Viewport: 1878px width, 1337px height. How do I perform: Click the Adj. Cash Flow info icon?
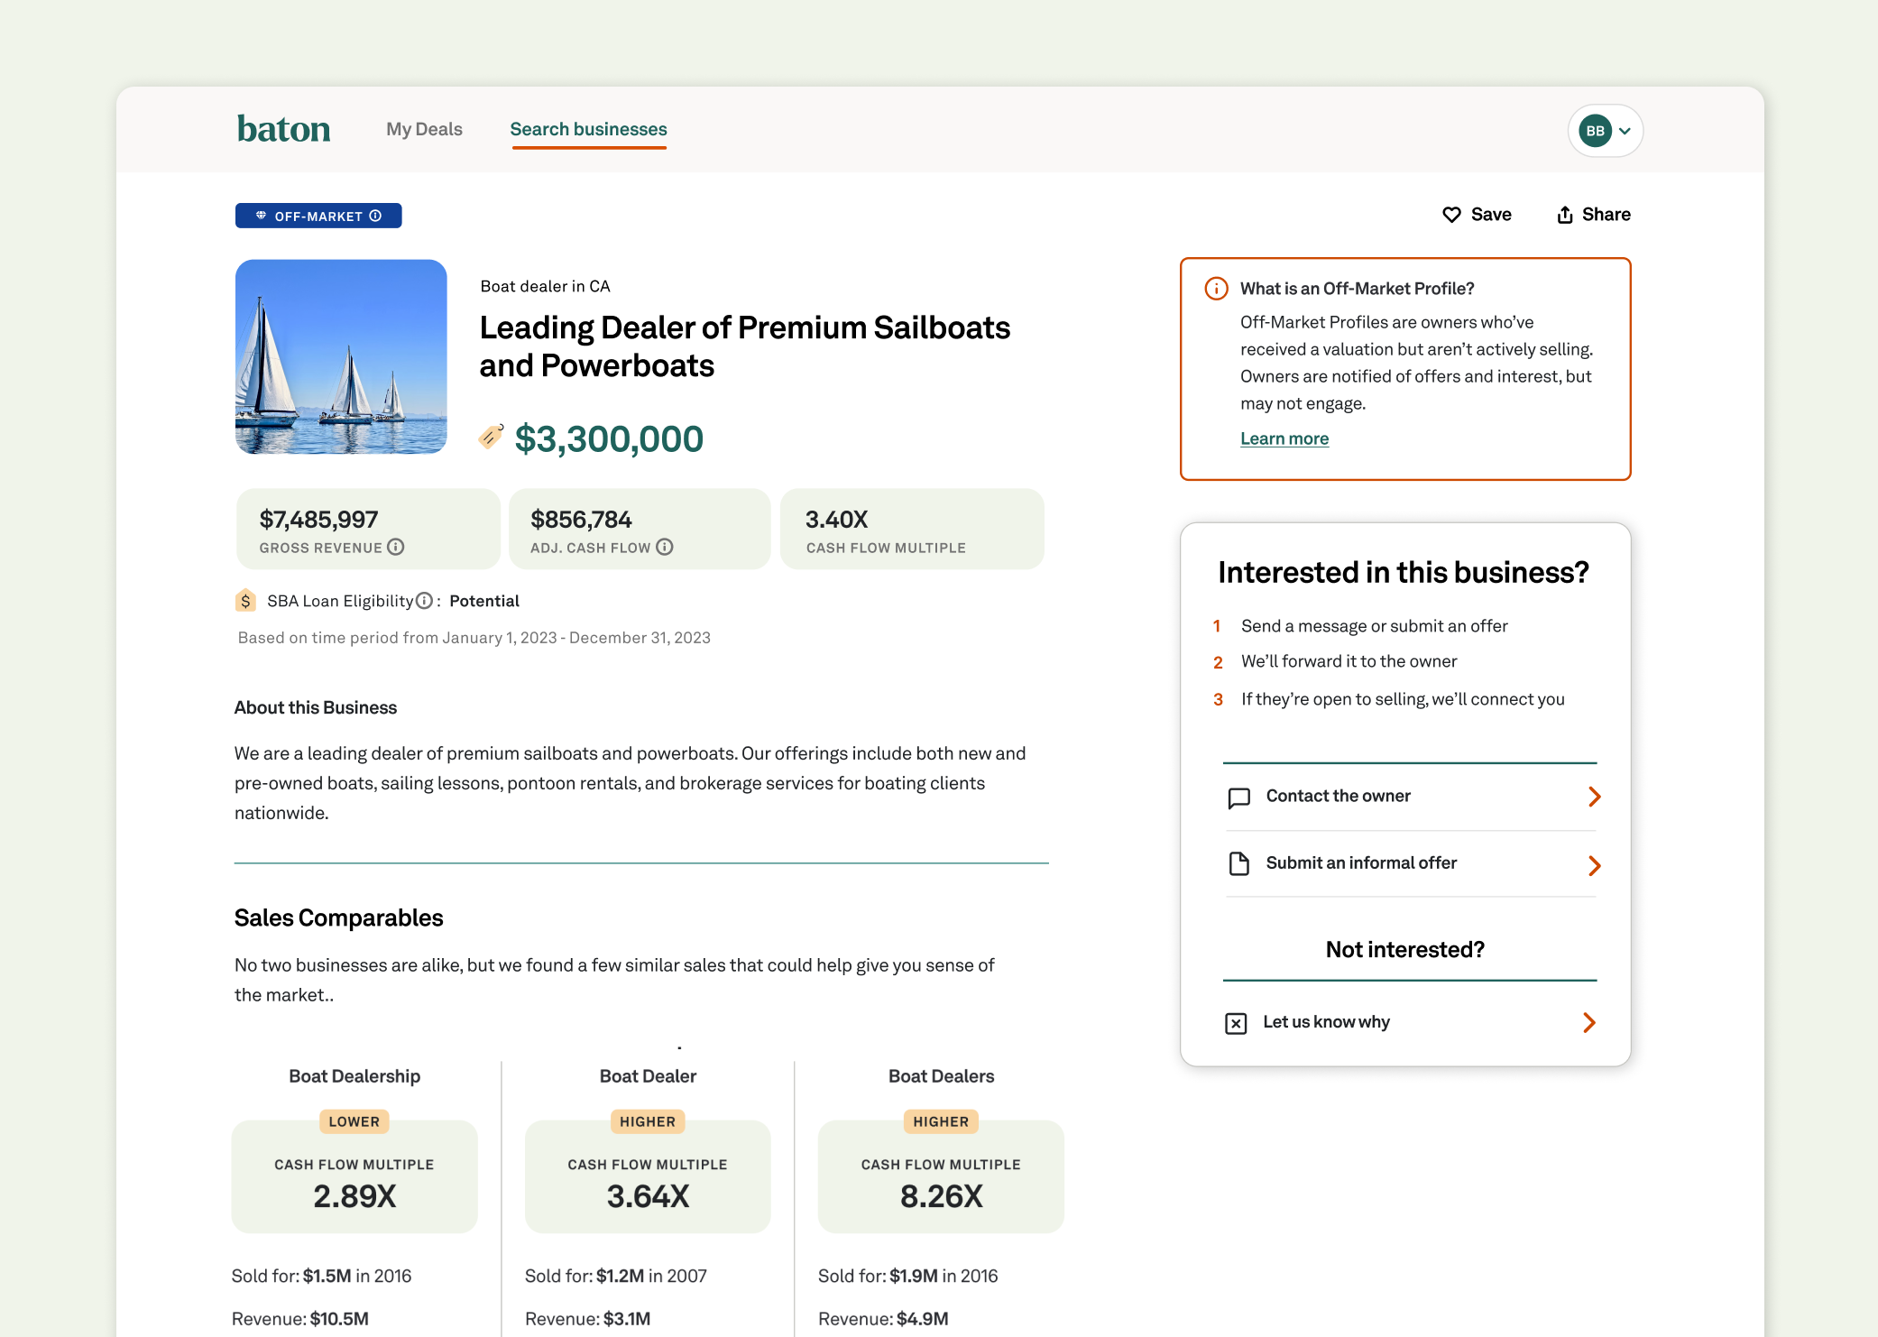pos(665,547)
